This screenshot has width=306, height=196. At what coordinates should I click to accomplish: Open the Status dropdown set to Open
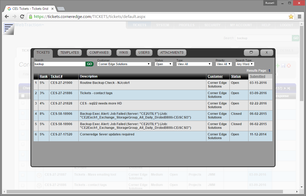[164, 64]
